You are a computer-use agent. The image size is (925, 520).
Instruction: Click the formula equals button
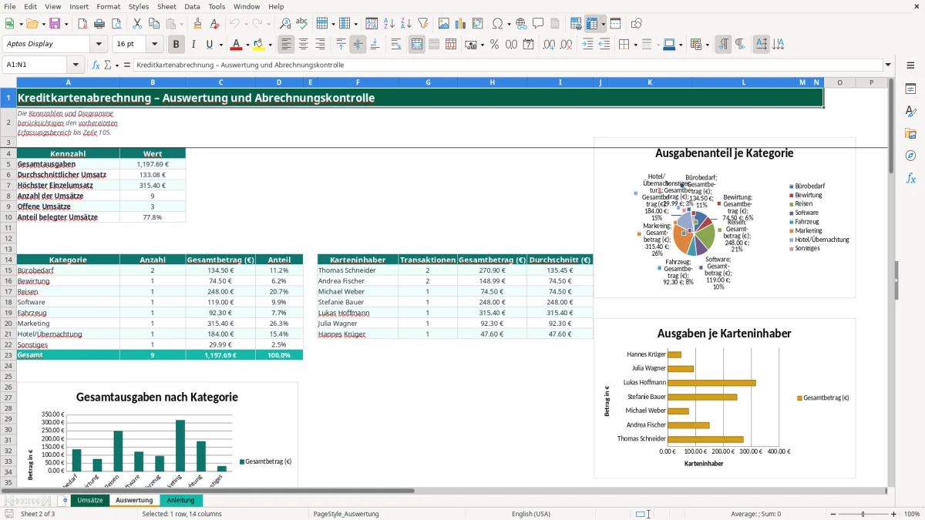coord(127,65)
